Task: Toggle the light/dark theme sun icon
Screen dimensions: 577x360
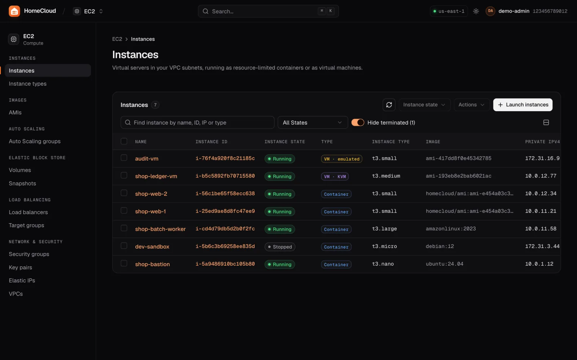Action: tap(476, 11)
